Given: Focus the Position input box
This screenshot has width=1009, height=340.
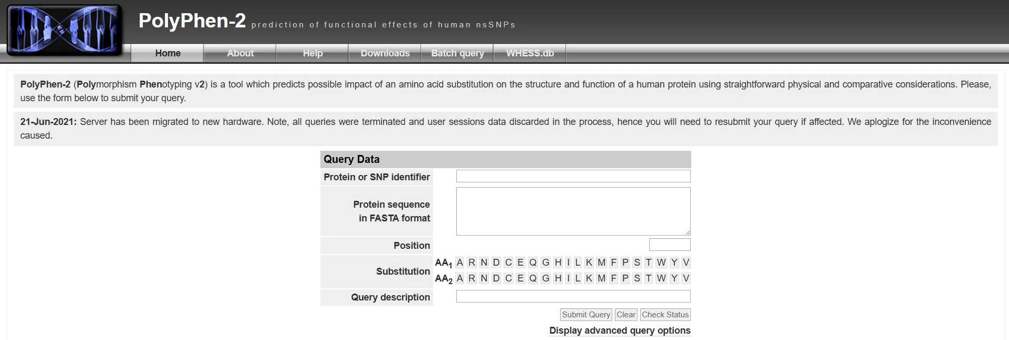Looking at the screenshot, I should 669,245.
